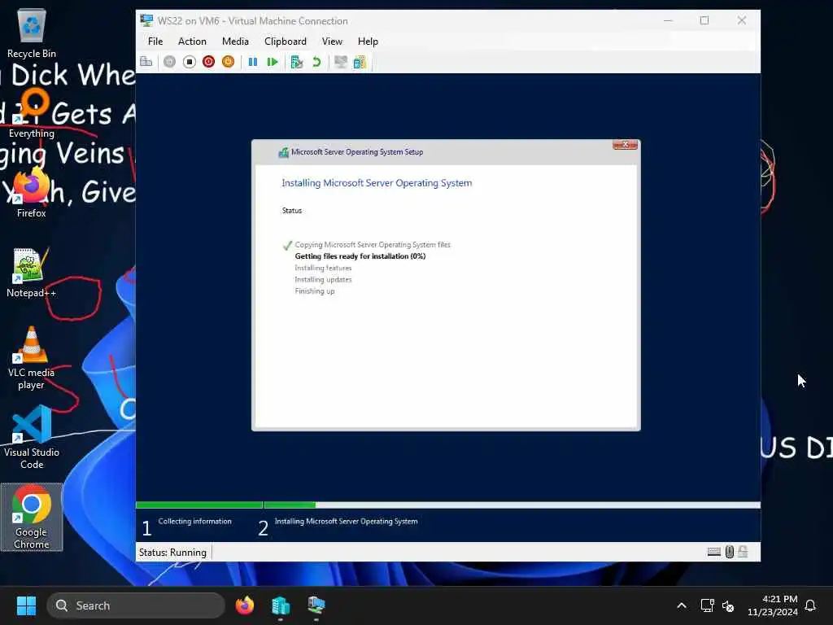833x625 pixels.
Task: Click the 'Installing updates' step
Action: click(323, 280)
